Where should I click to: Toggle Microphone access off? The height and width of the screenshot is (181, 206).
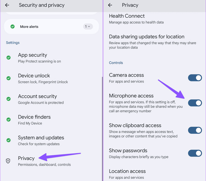(195, 103)
